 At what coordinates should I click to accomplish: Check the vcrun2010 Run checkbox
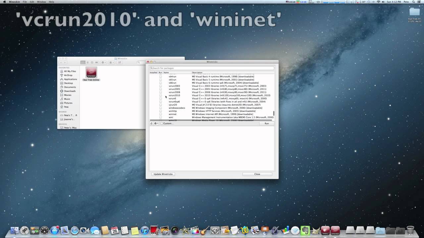coord(161,96)
